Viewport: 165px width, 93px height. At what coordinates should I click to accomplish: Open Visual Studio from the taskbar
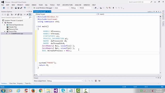56,91
